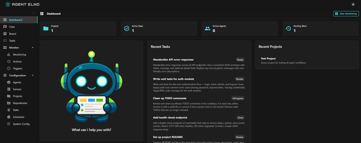
Task: Click the View Monitoring button
Action: [x=346, y=14]
